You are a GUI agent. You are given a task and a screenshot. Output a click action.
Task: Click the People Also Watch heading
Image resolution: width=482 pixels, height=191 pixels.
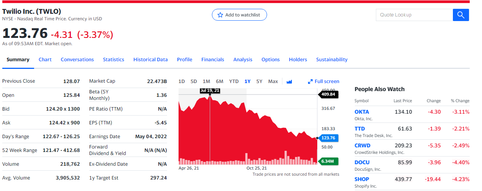pyautogui.click(x=379, y=89)
